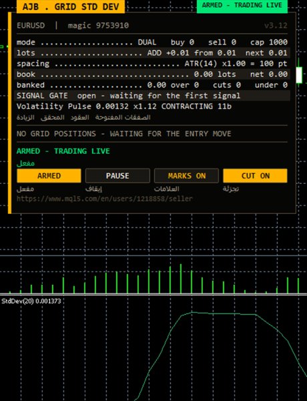Select the EURUSD symbol text
Image resolution: width=307 pixels, height=401 pixels.
(x=31, y=25)
